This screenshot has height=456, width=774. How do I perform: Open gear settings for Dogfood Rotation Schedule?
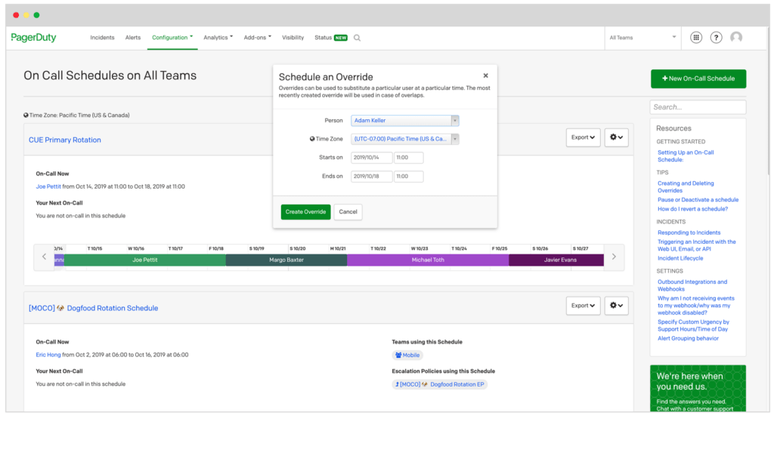(x=616, y=306)
